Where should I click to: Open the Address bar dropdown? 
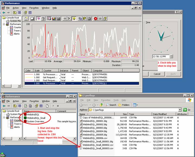pyautogui.click(x=180, y=110)
